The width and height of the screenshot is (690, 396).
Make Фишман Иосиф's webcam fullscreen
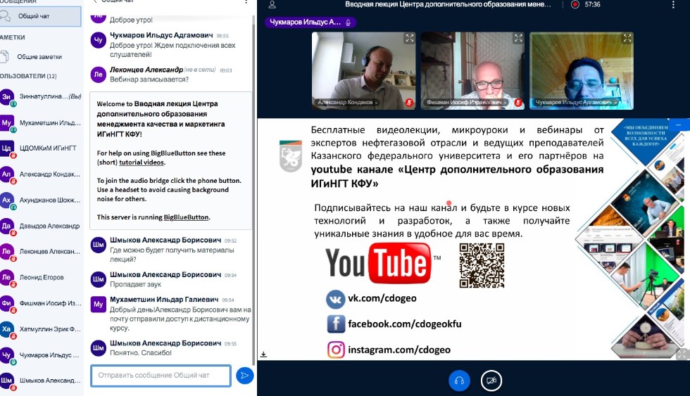(x=518, y=39)
